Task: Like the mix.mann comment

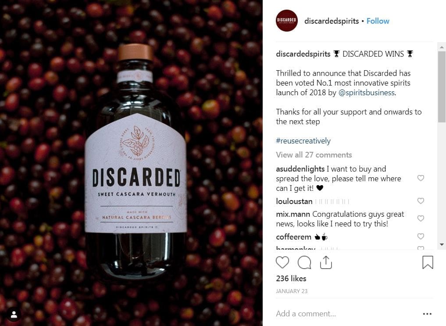Action: tap(421, 218)
